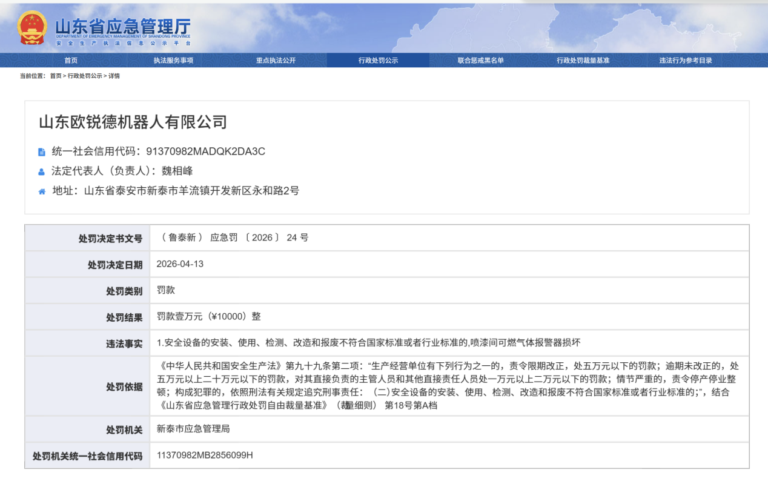Click the national emblem logo in header

pyautogui.click(x=31, y=28)
